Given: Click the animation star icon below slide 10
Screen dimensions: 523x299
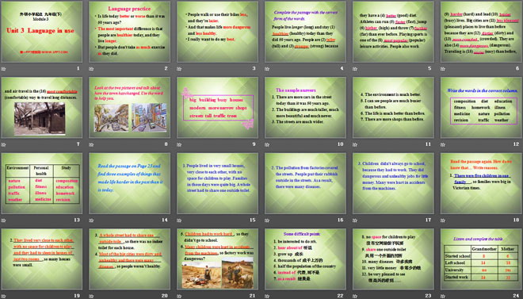Looking at the screenshot, I should coord(267,145).
